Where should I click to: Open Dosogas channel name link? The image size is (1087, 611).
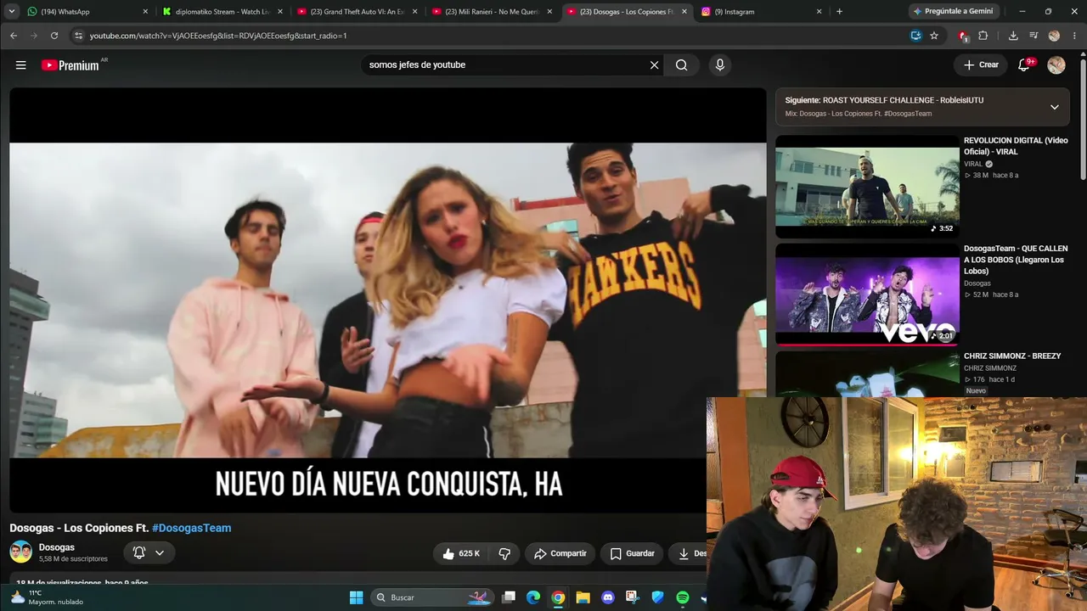coord(57,547)
